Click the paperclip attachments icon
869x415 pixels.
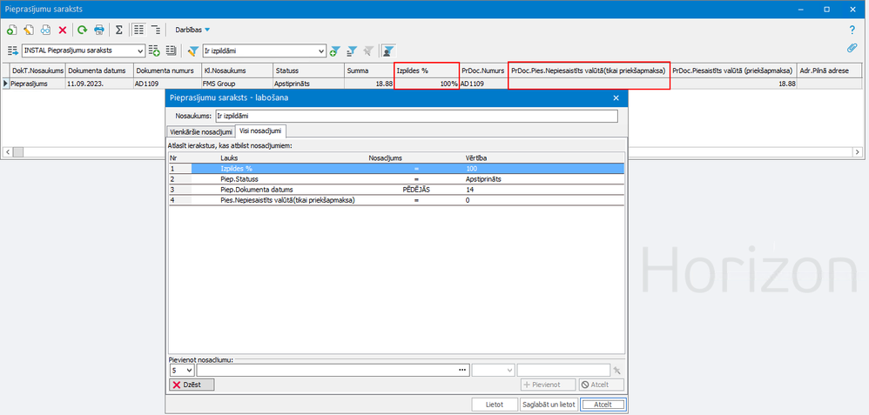pos(852,49)
